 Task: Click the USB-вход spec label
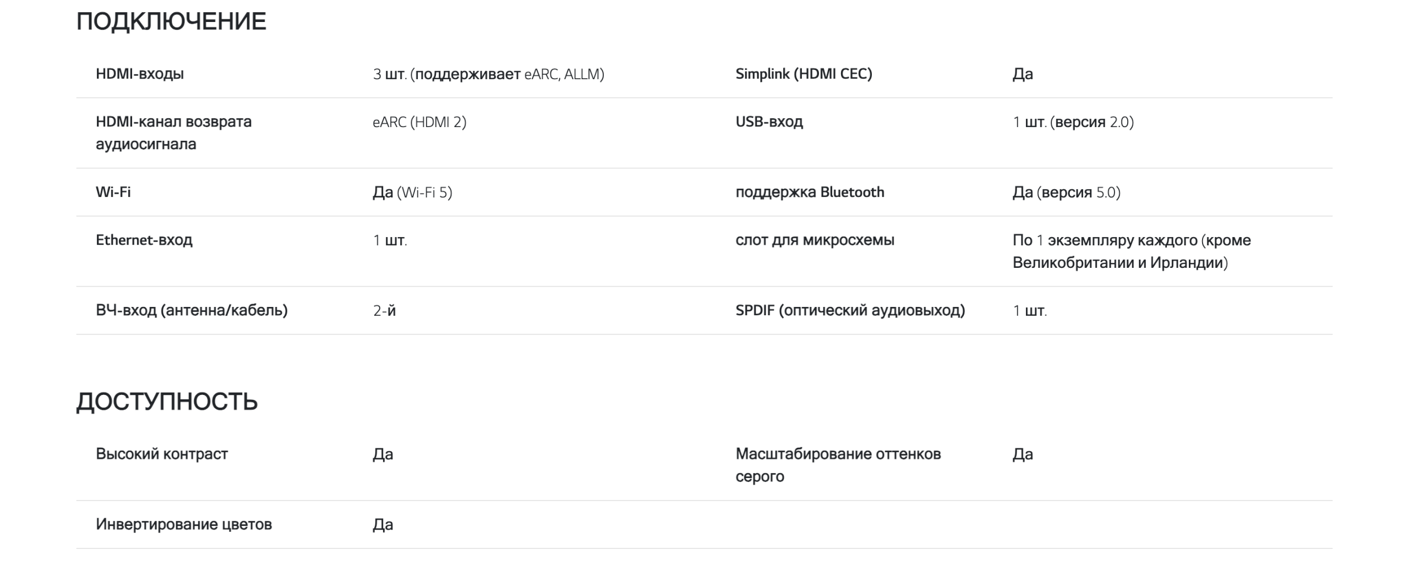[x=769, y=122]
